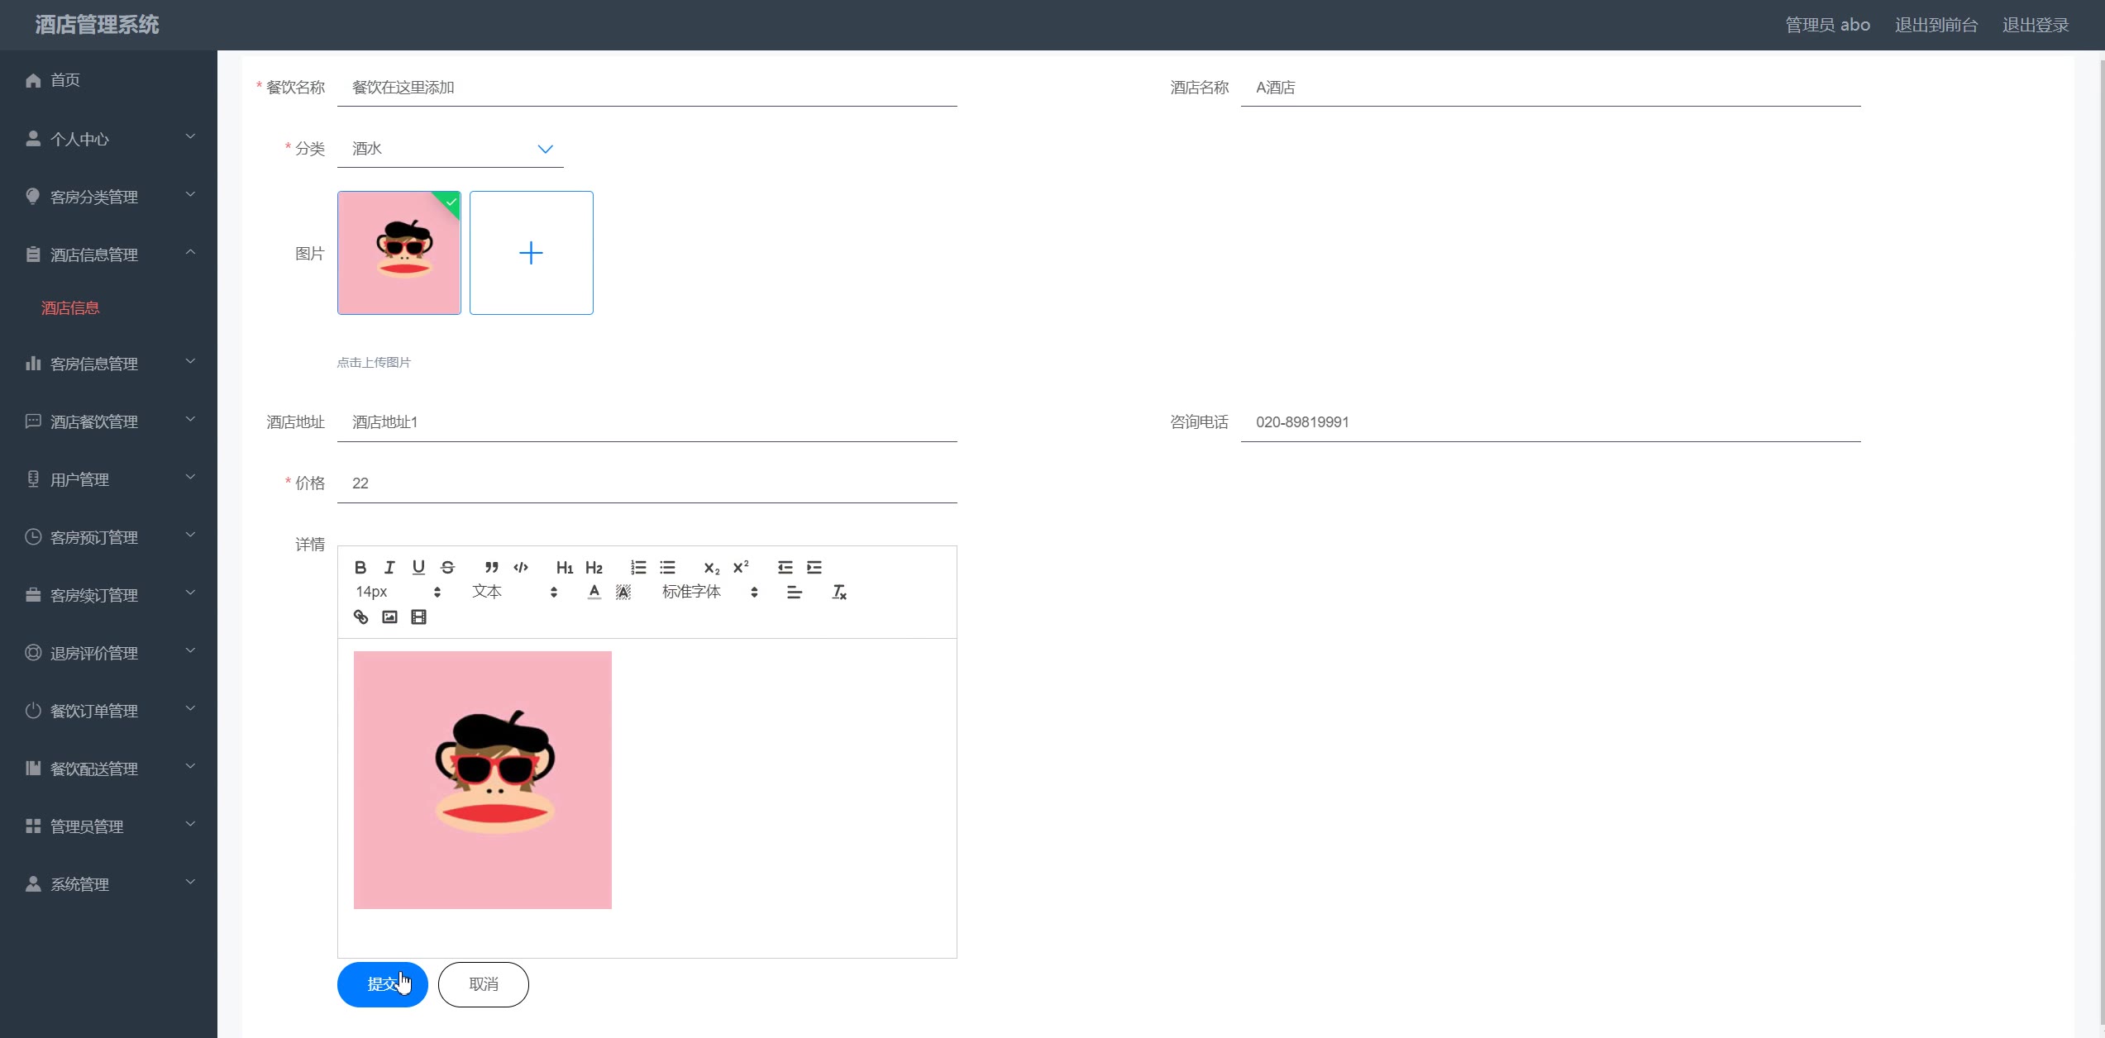Click 退出到前台 in the header
This screenshot has width=2105, height=1038.
coord(1936,25)
